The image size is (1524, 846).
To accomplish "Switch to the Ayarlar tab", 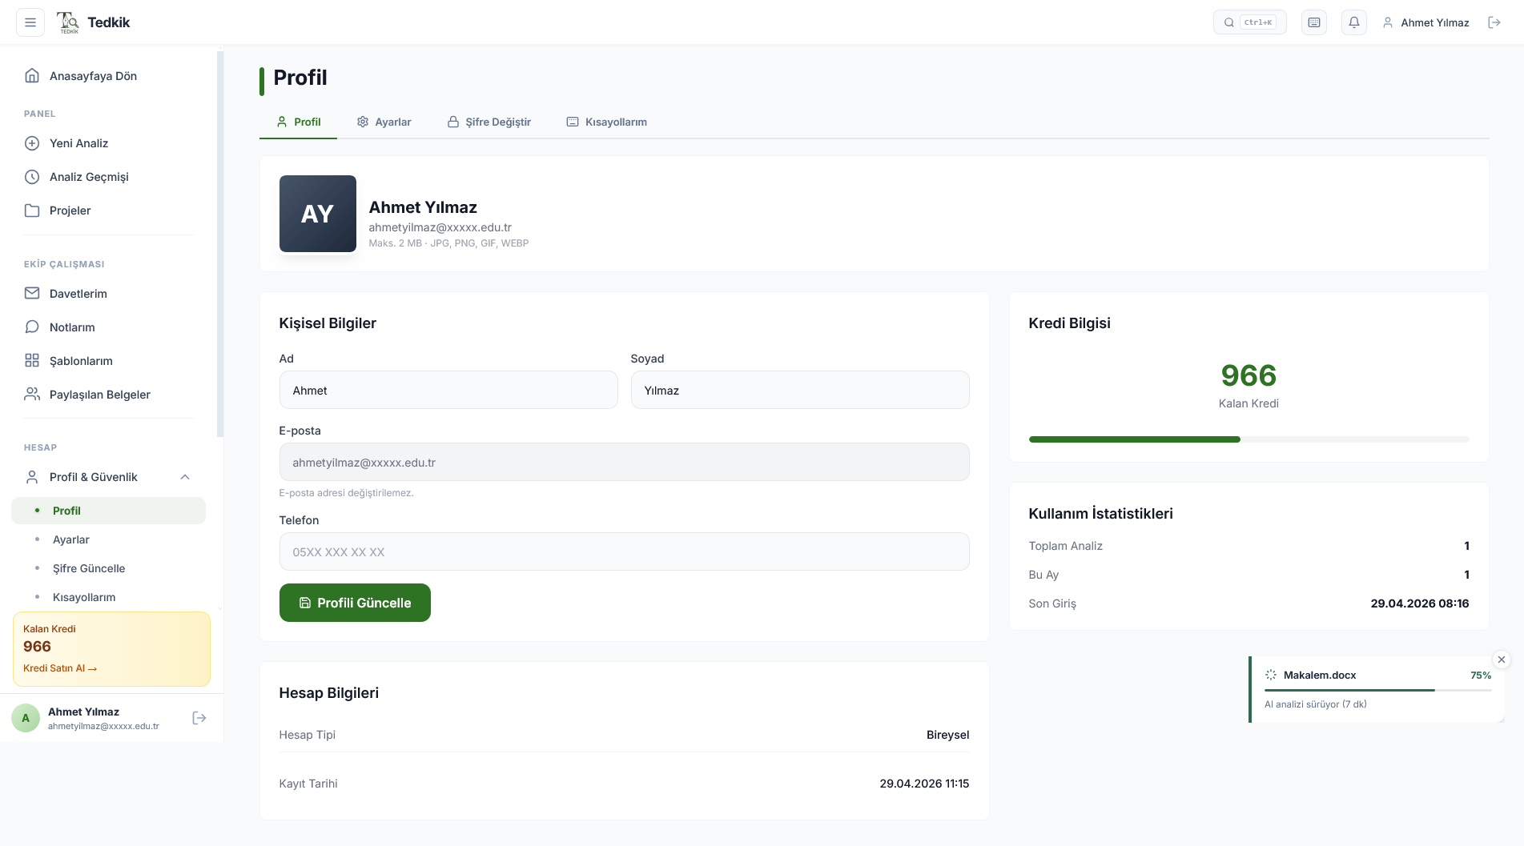I will coord(384,122).
